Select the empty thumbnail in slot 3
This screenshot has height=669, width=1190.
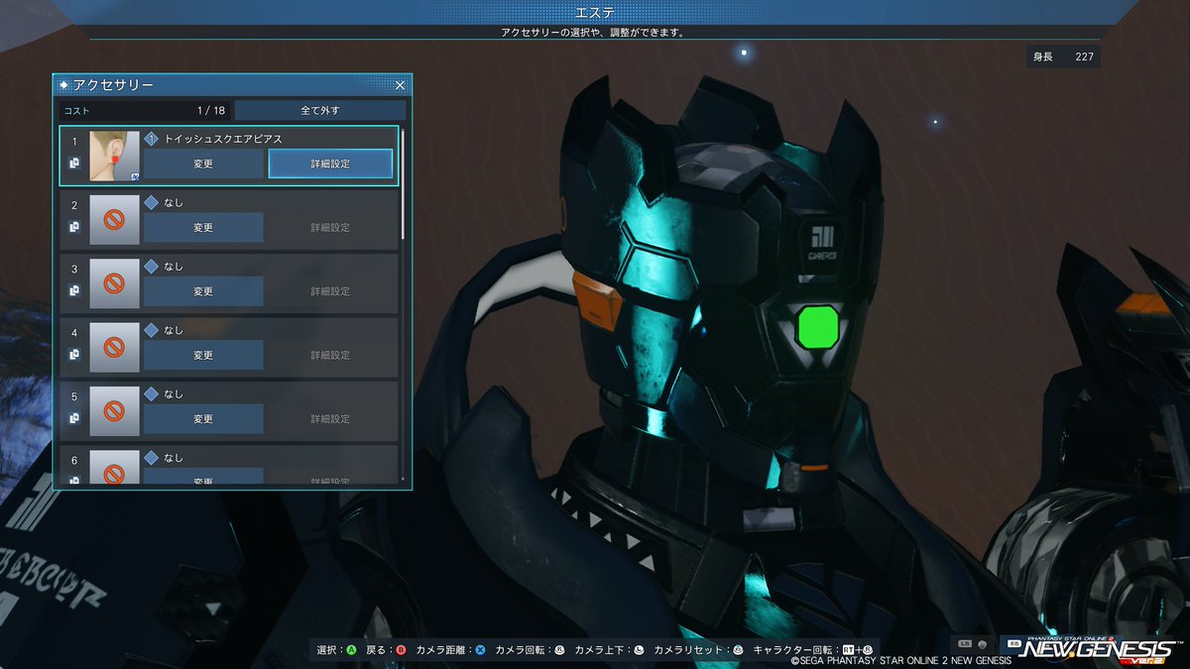coord(114,283)
